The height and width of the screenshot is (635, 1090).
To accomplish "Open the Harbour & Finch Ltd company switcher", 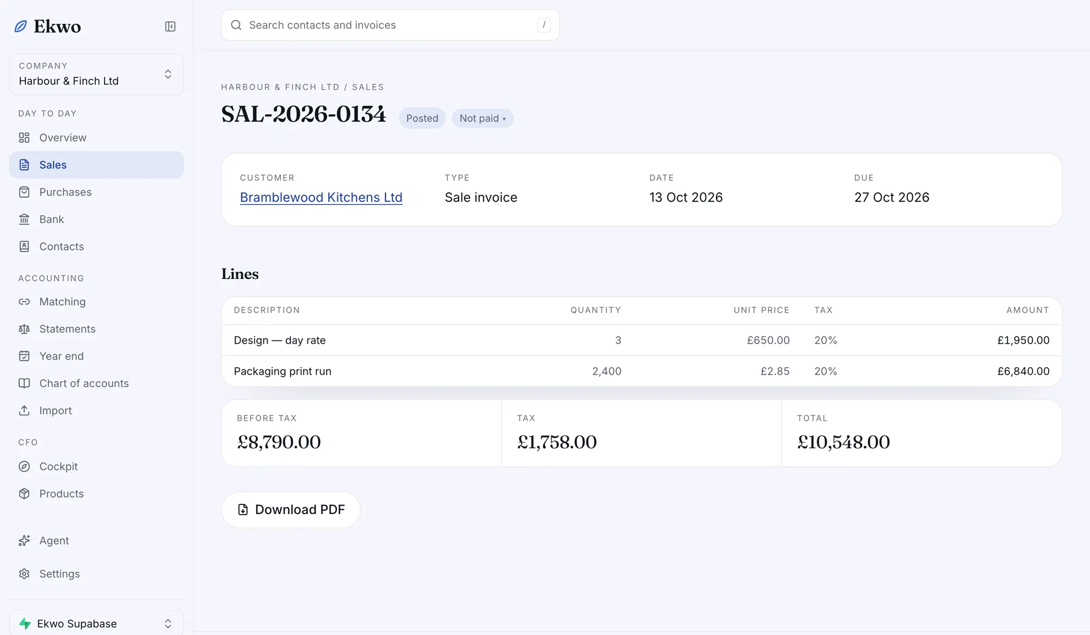I will click(96, 74).
